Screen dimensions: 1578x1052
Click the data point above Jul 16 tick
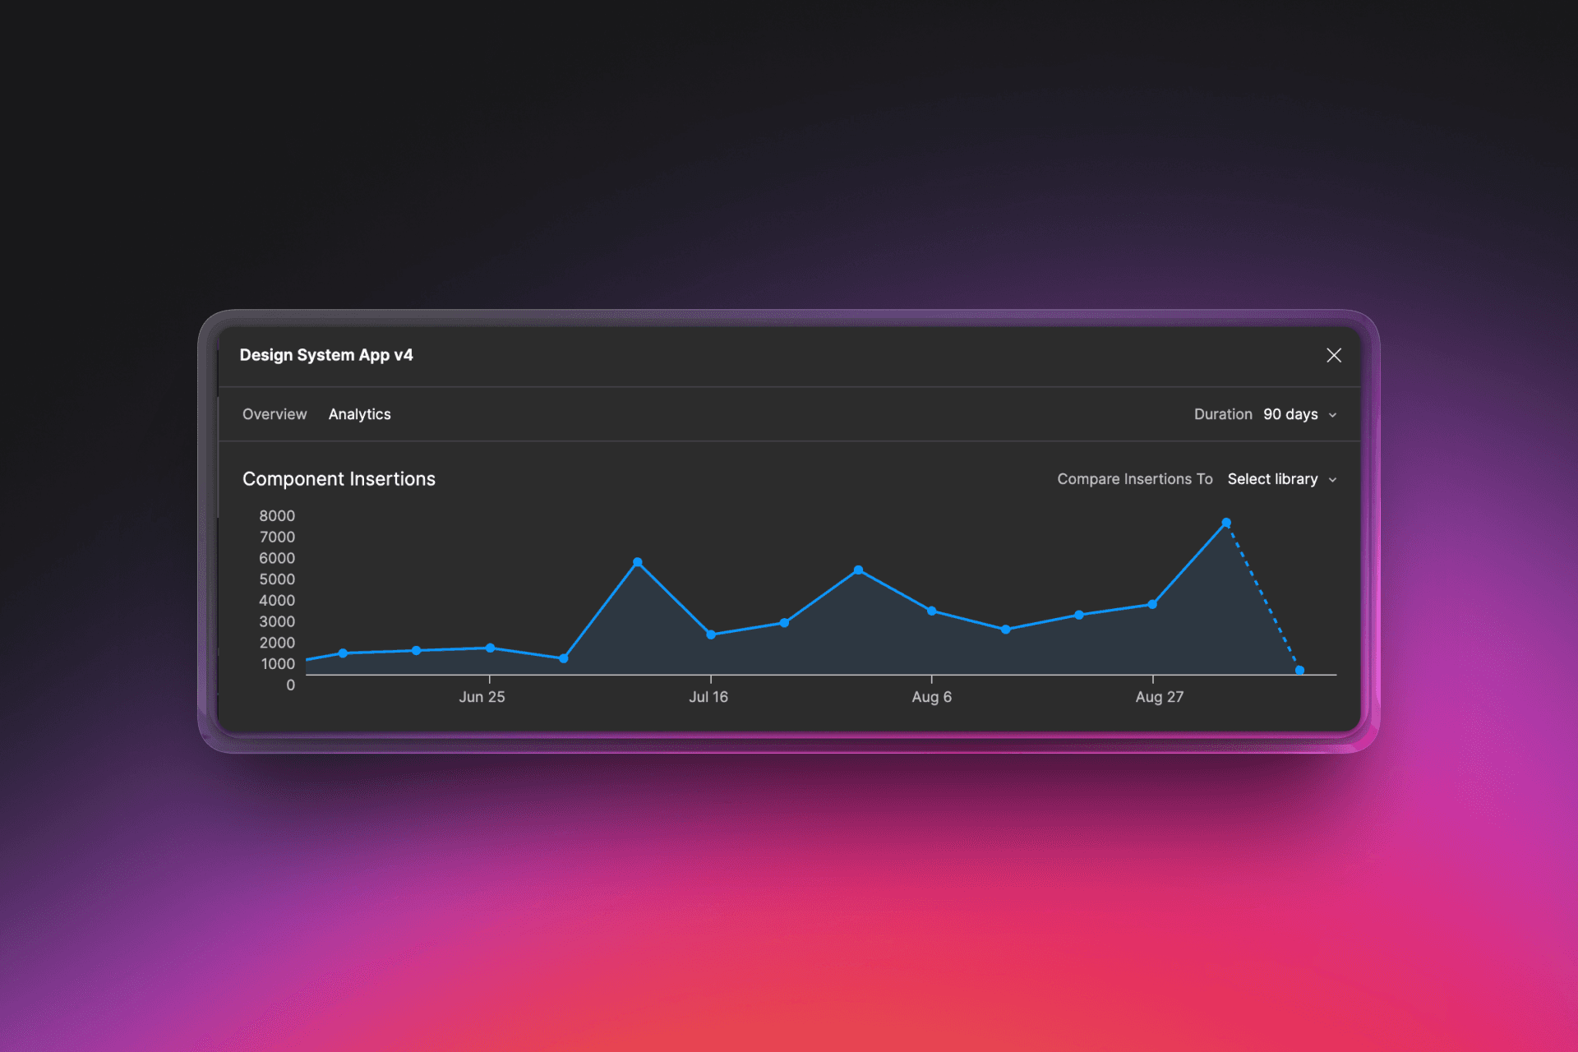click(x=711, y=634)
